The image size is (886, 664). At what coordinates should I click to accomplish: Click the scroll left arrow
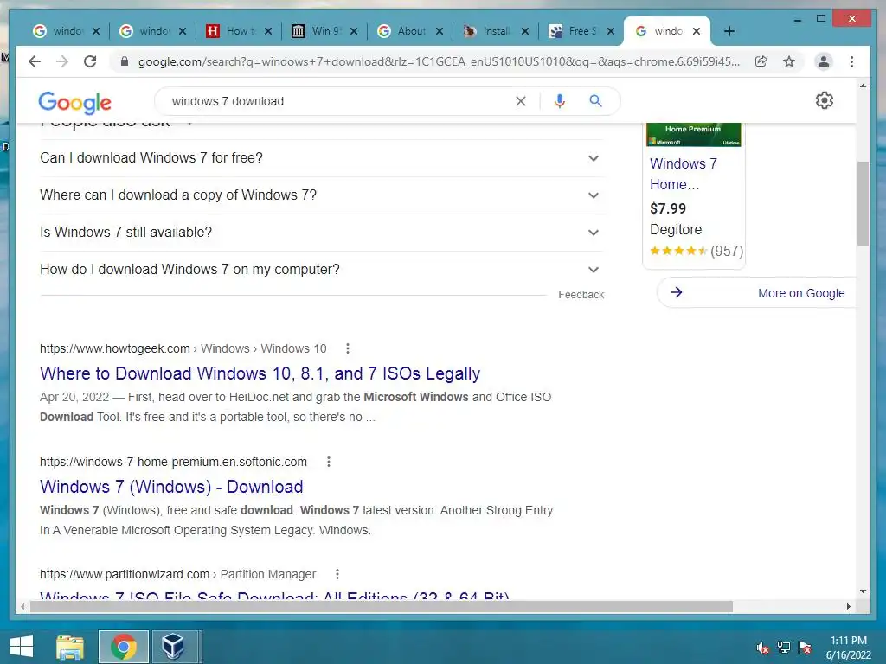pos(22,606)
